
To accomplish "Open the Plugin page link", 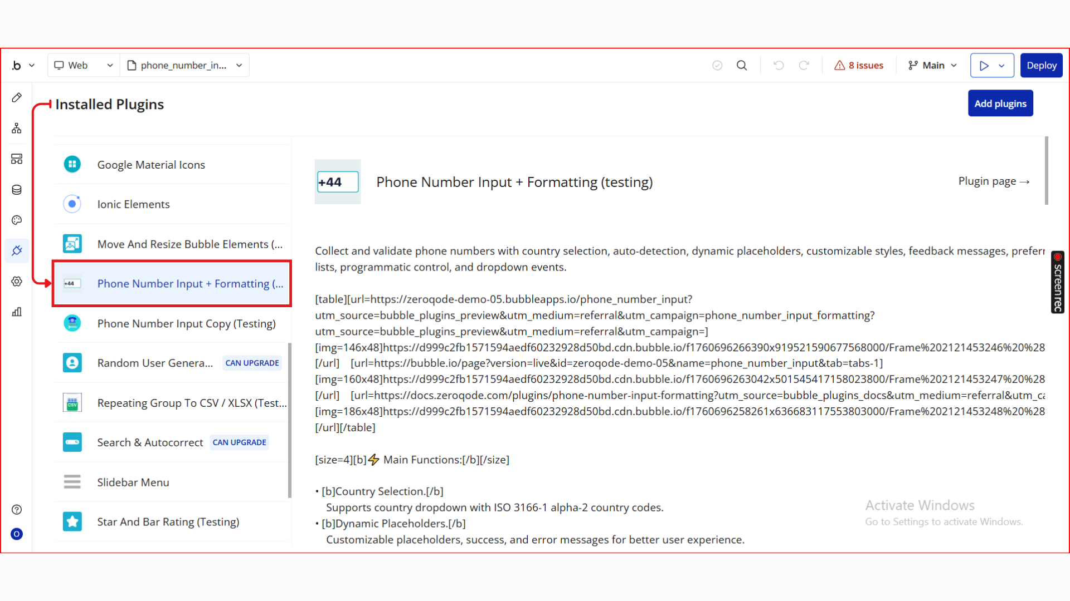I will point(994,181).
